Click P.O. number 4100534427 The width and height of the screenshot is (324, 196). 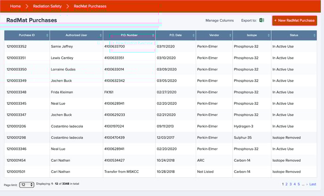(114, 160)
